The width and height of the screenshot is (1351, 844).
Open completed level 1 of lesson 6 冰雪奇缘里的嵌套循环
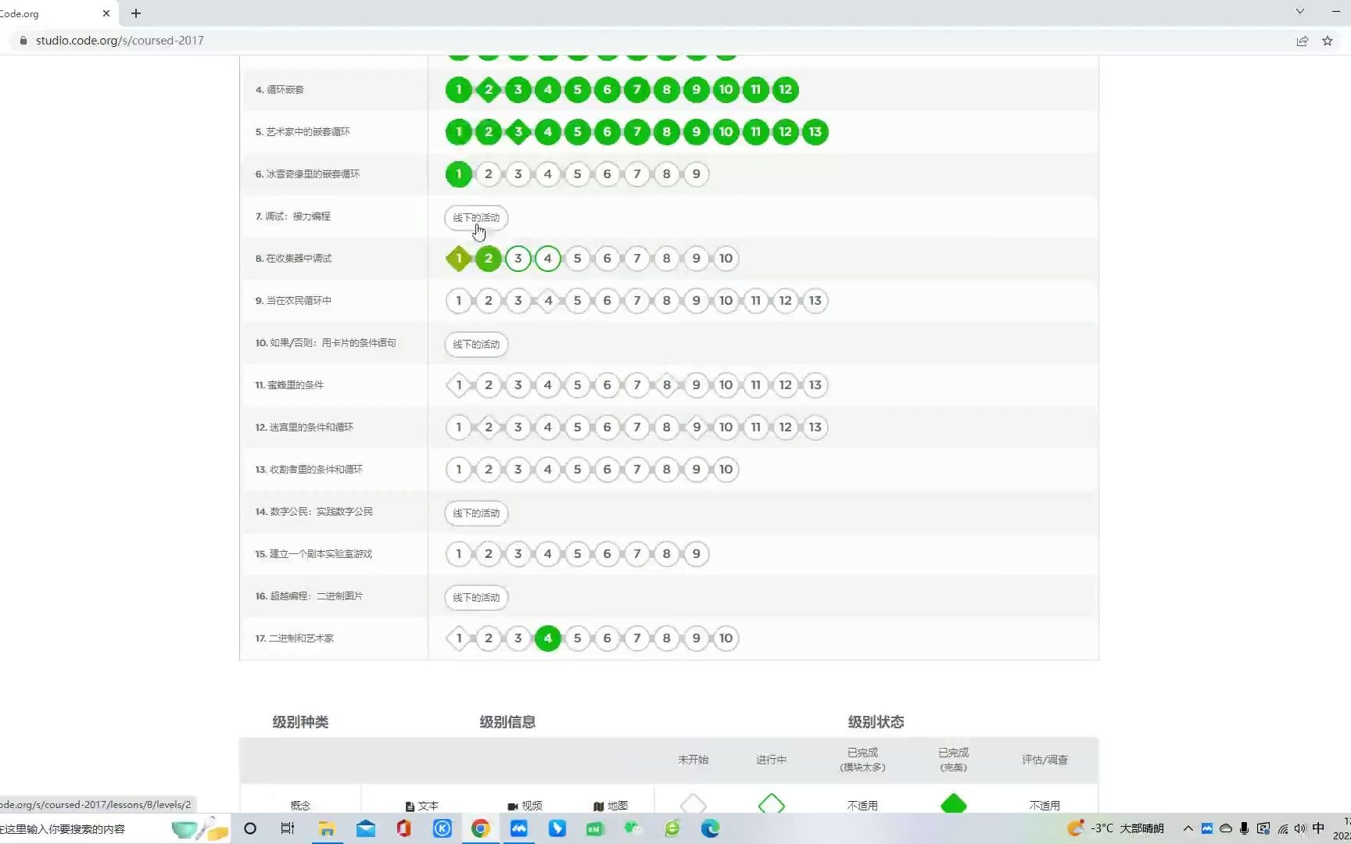pyautogui.click(x=459, y=174)
